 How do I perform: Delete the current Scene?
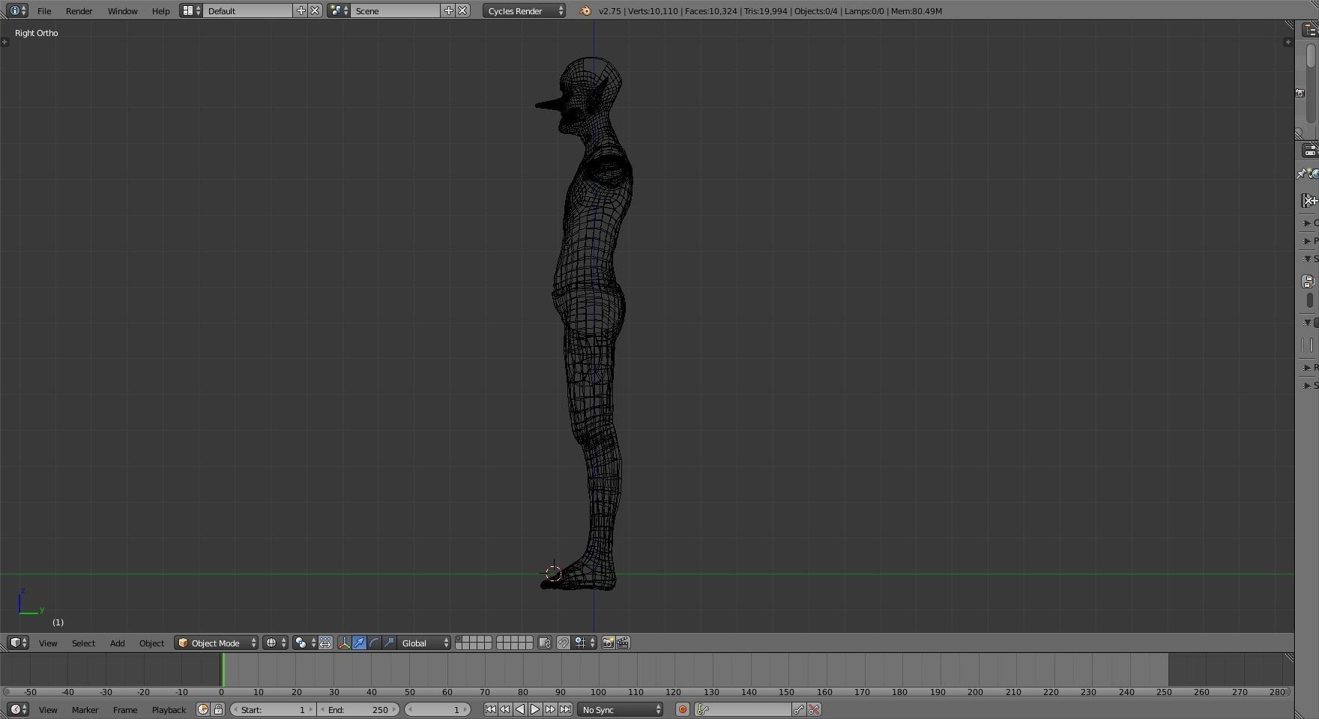tap(463, 10)
